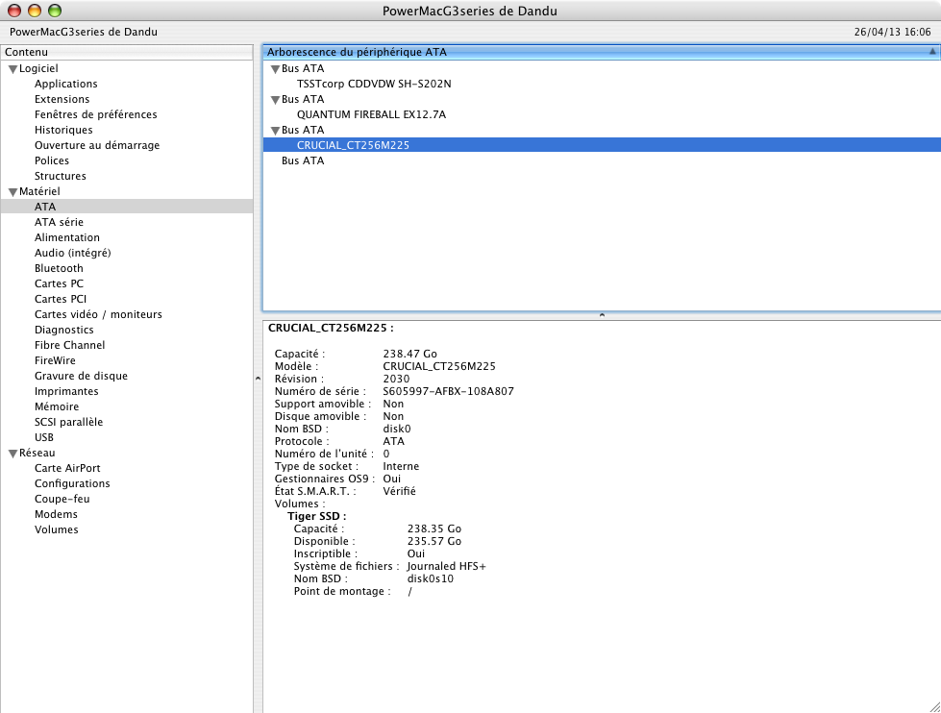Select the last empty Bus ATA
Screen dimensions: 941x713
coord(302,160)
